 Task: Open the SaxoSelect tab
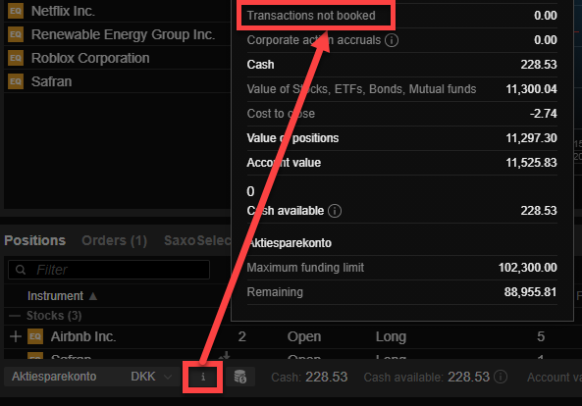[197, 240]
